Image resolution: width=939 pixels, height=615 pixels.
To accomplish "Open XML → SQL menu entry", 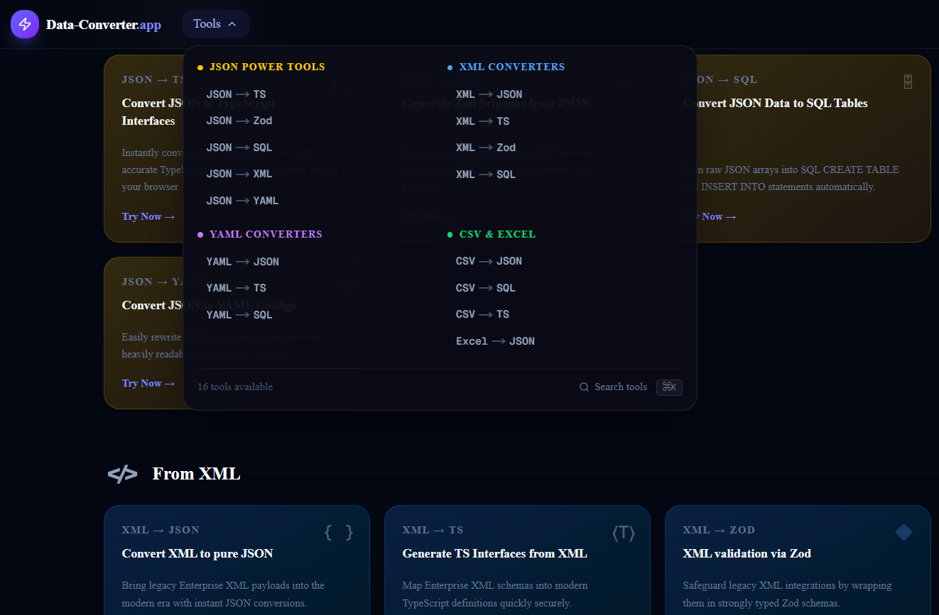I will click(x=486, y=174).
